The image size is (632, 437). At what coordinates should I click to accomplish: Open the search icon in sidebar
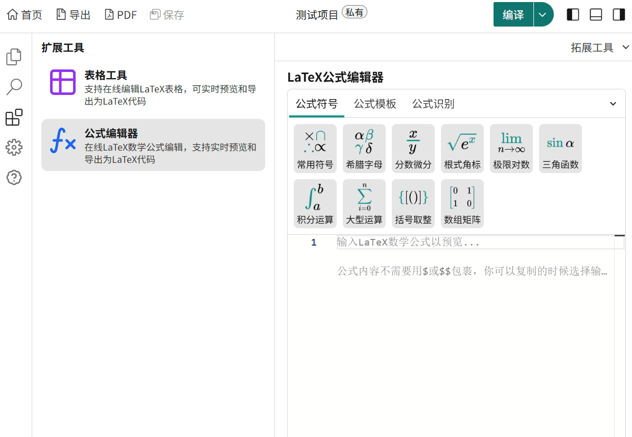pos(14,87)
